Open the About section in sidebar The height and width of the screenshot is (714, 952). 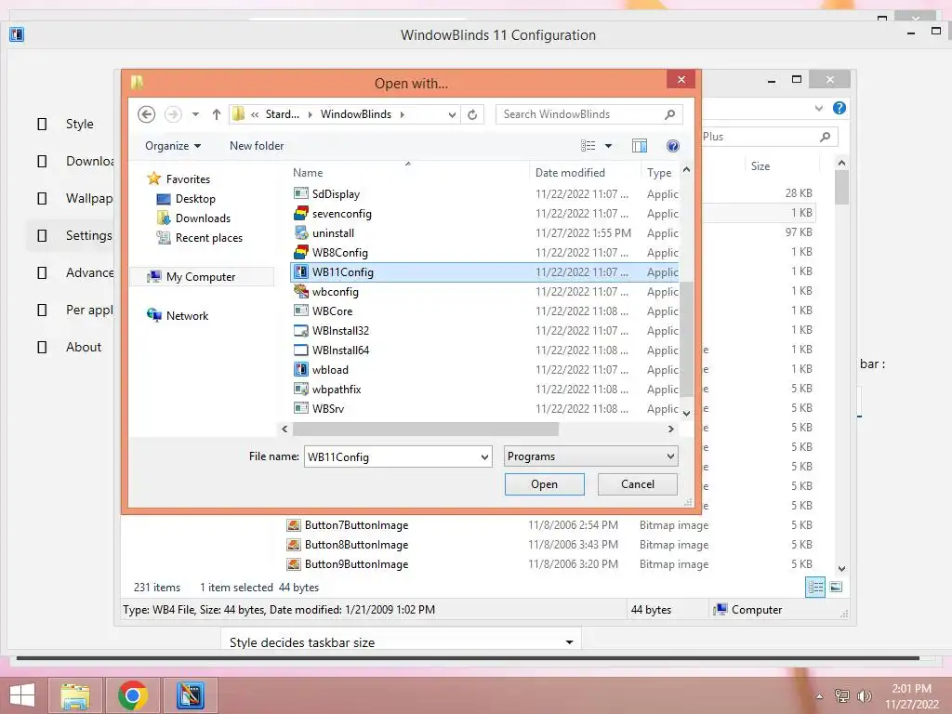(x=69, y=348)
